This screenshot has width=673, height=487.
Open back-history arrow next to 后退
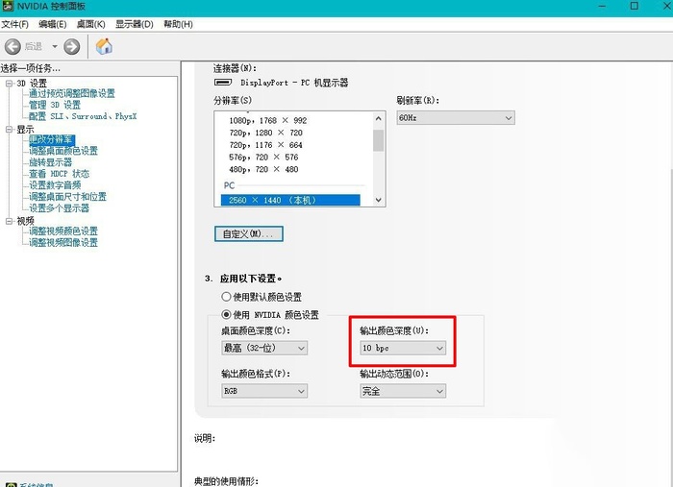tap(54, 46)
